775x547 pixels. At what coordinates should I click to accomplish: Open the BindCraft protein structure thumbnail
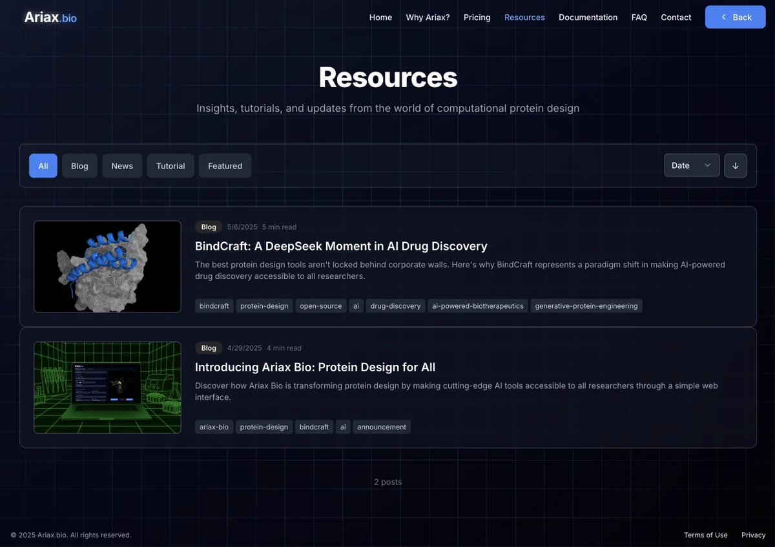coord(107,267)
